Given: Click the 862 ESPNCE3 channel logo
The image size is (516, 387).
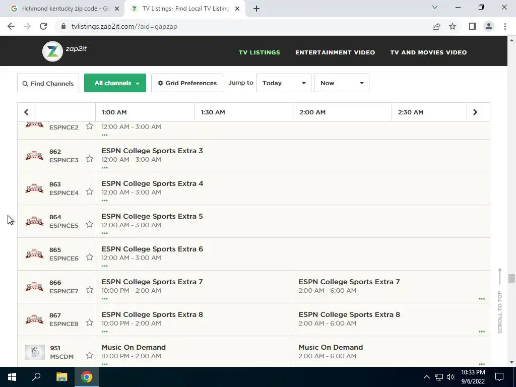Looking at the screenshot, I should click(x=35, y=156).
